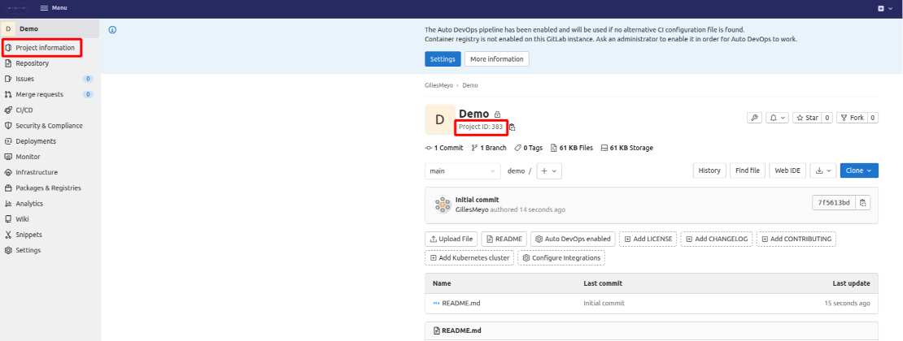Click the History button
Image resolution: width=903 pixels, height=341 pixels.
coord(709,170)
